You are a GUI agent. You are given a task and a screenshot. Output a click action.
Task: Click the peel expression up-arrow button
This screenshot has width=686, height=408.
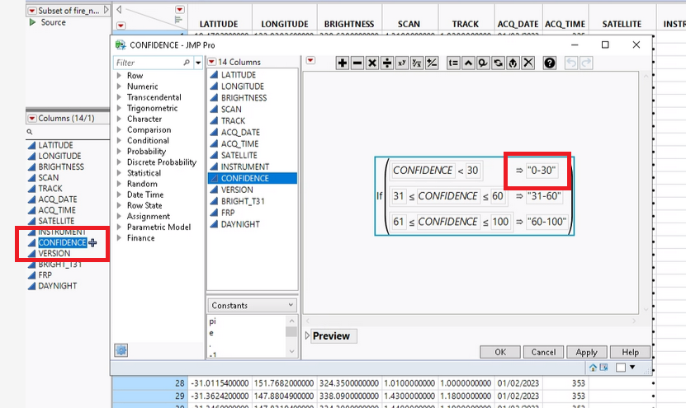coord(513,63)
